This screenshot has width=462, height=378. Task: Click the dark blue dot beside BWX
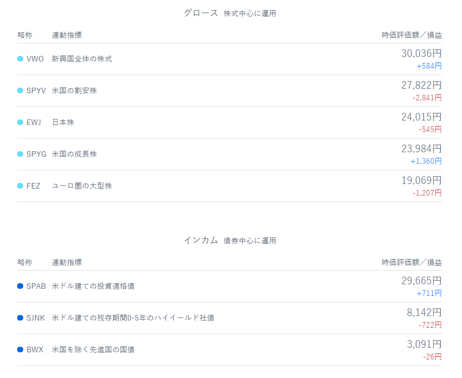[20, 350]
